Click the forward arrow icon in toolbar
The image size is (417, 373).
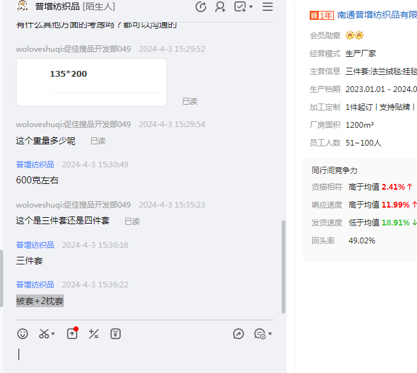239,333
